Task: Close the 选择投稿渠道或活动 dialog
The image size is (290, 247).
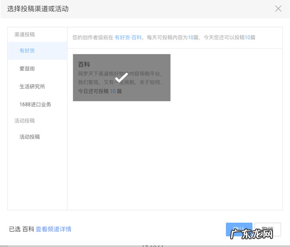Action: pyautogui.click(x=278, y=8)
